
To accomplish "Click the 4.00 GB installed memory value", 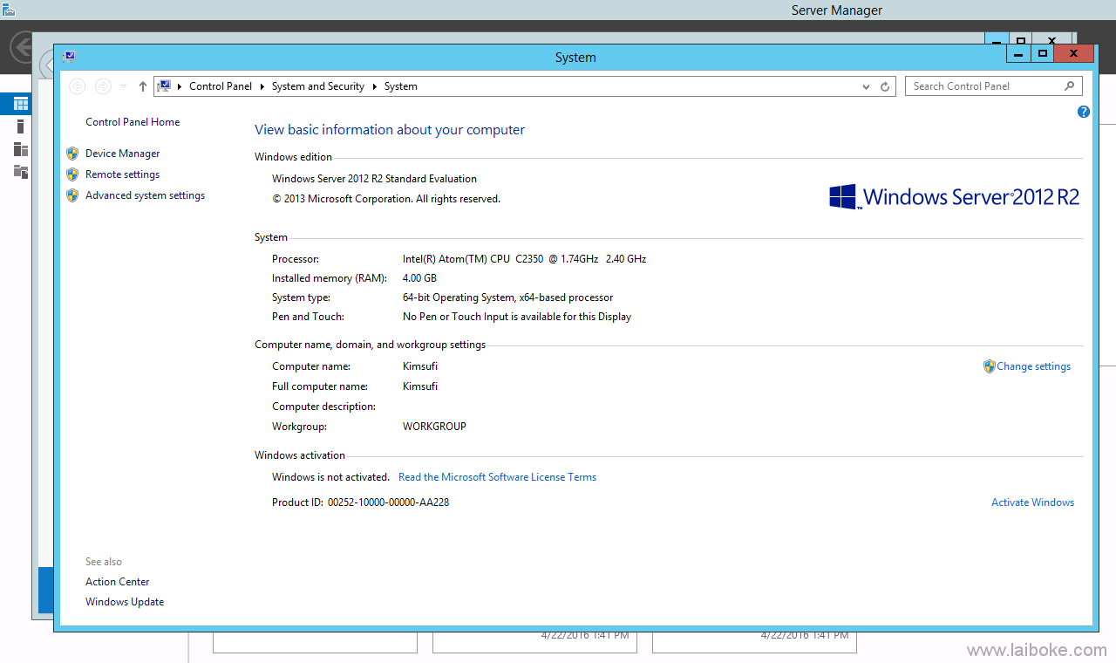I will tap(419, 278).
